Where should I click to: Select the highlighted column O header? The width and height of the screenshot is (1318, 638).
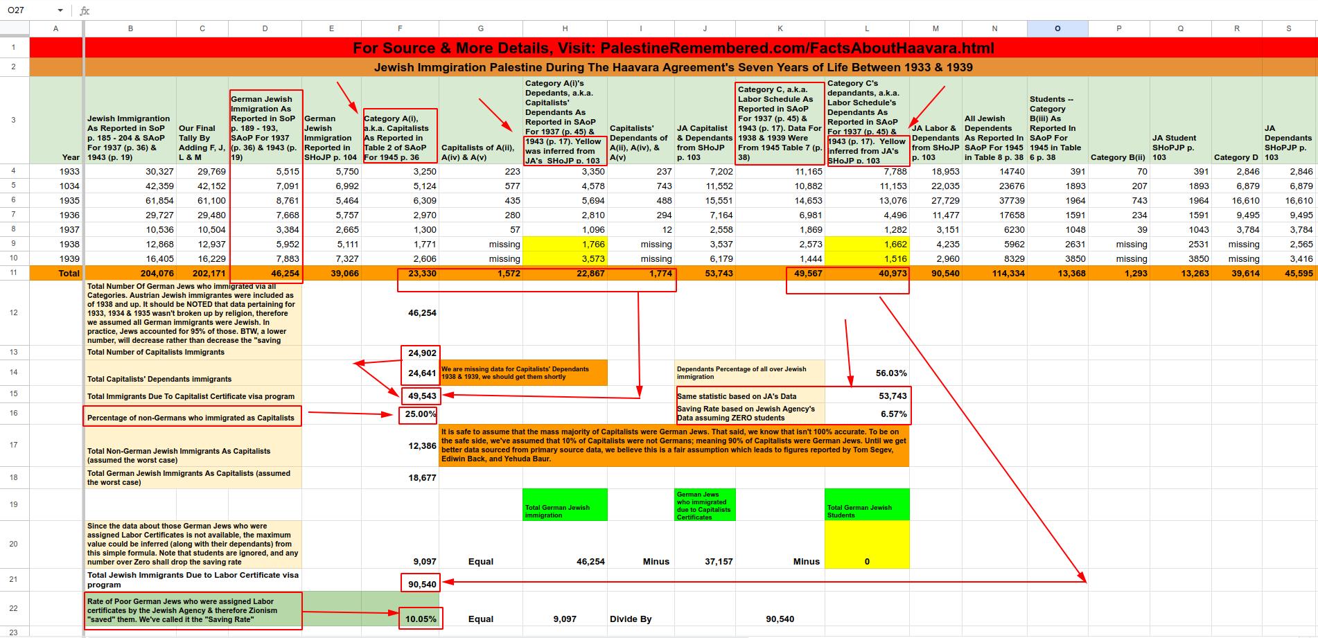point(1057,28)
